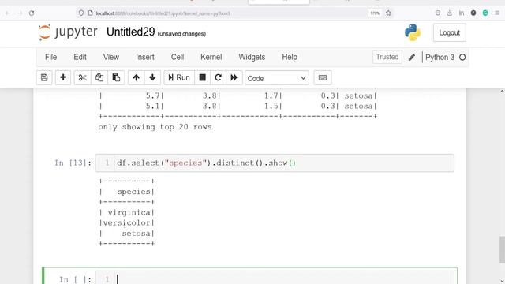
Task: Click the Logout button
Action: pos(449,32)
